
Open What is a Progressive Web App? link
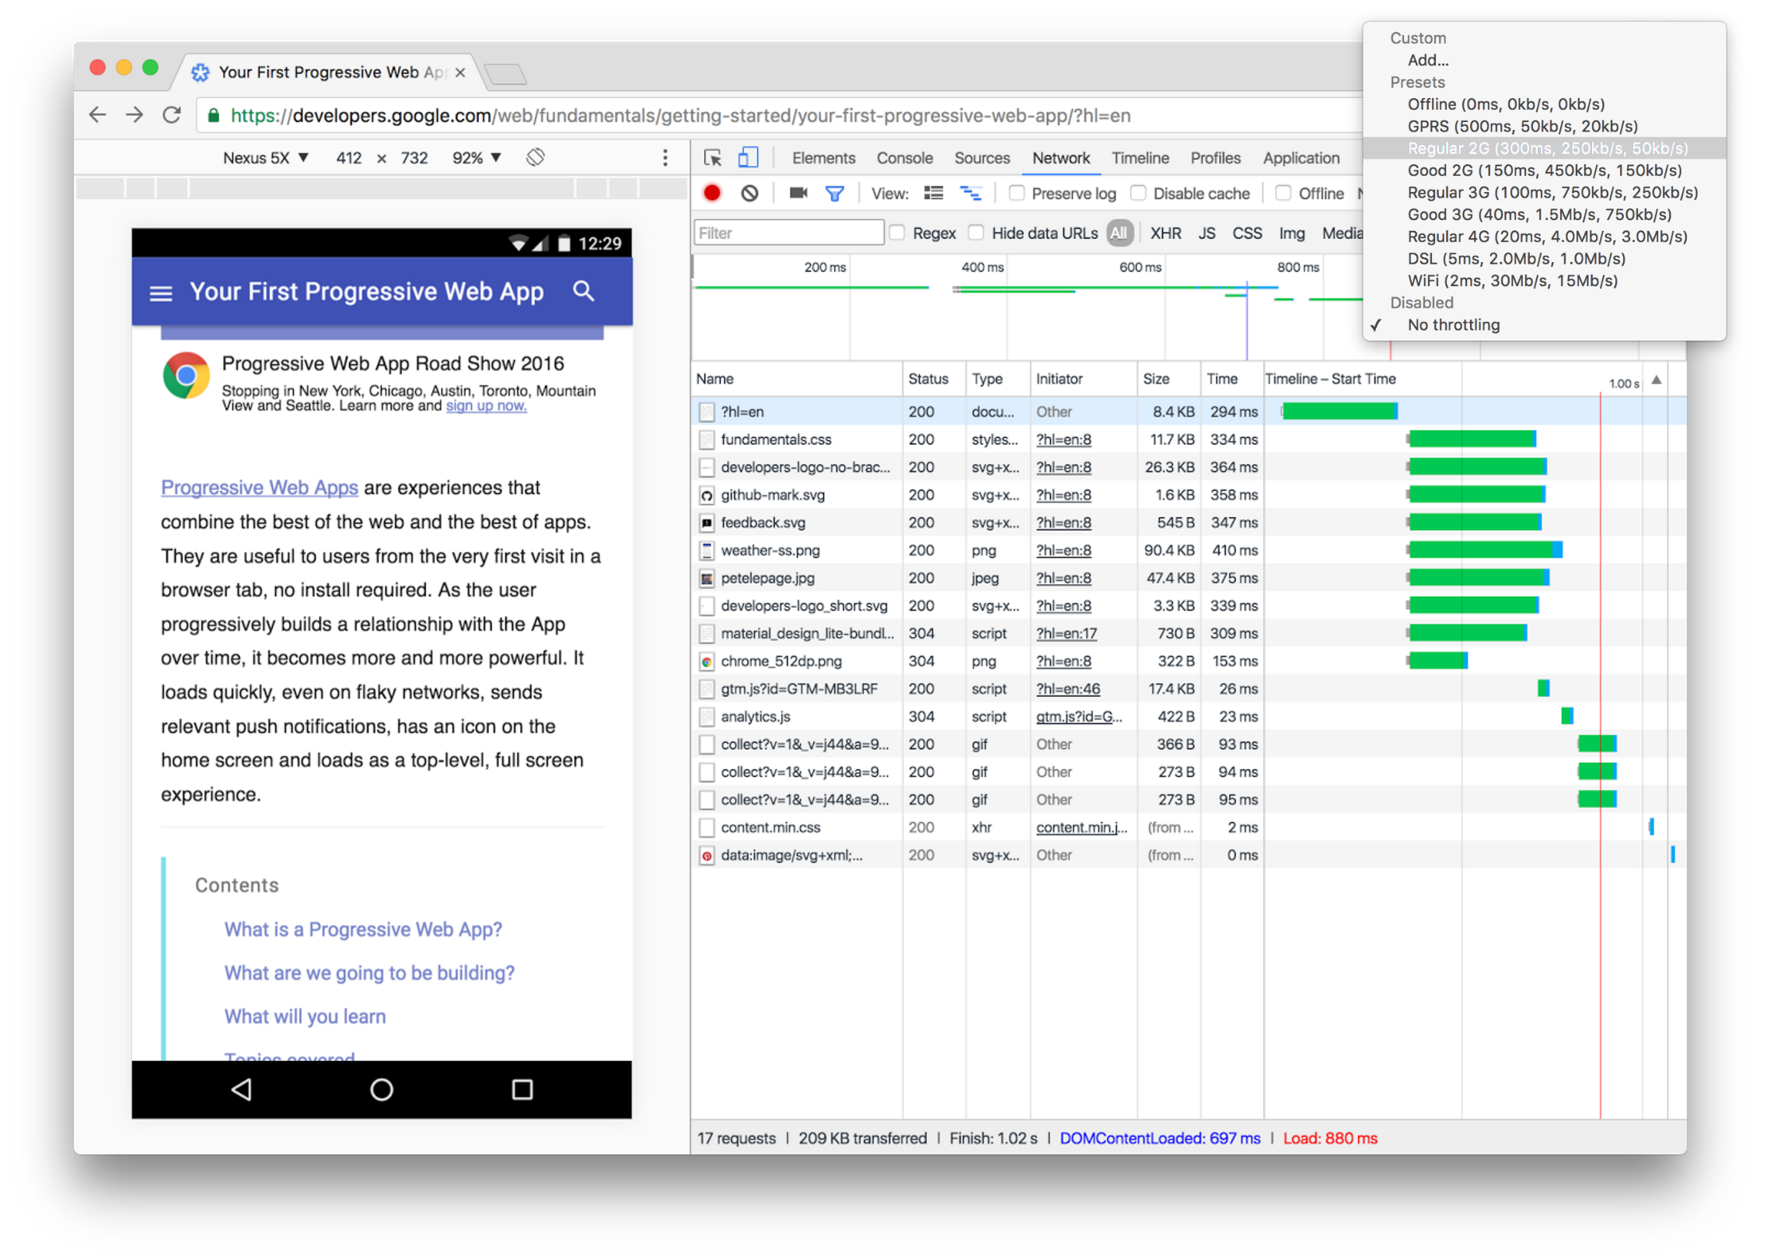tap(363, 929)
